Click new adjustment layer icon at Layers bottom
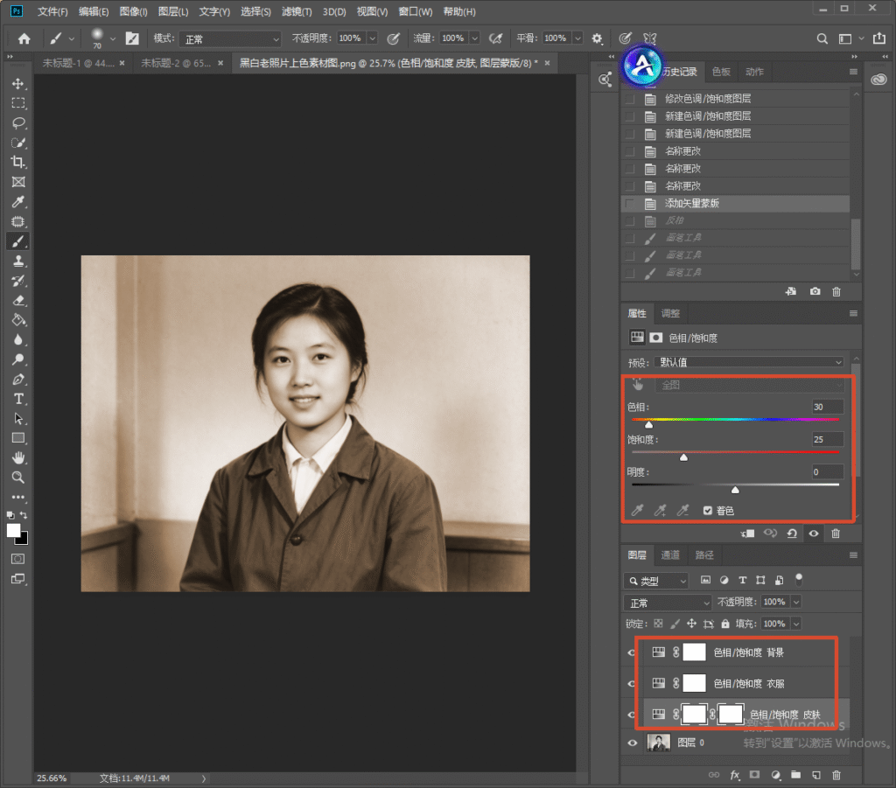The height and width of the screenshot is (788, 896). pyautogui.click(x=775, y=775)
